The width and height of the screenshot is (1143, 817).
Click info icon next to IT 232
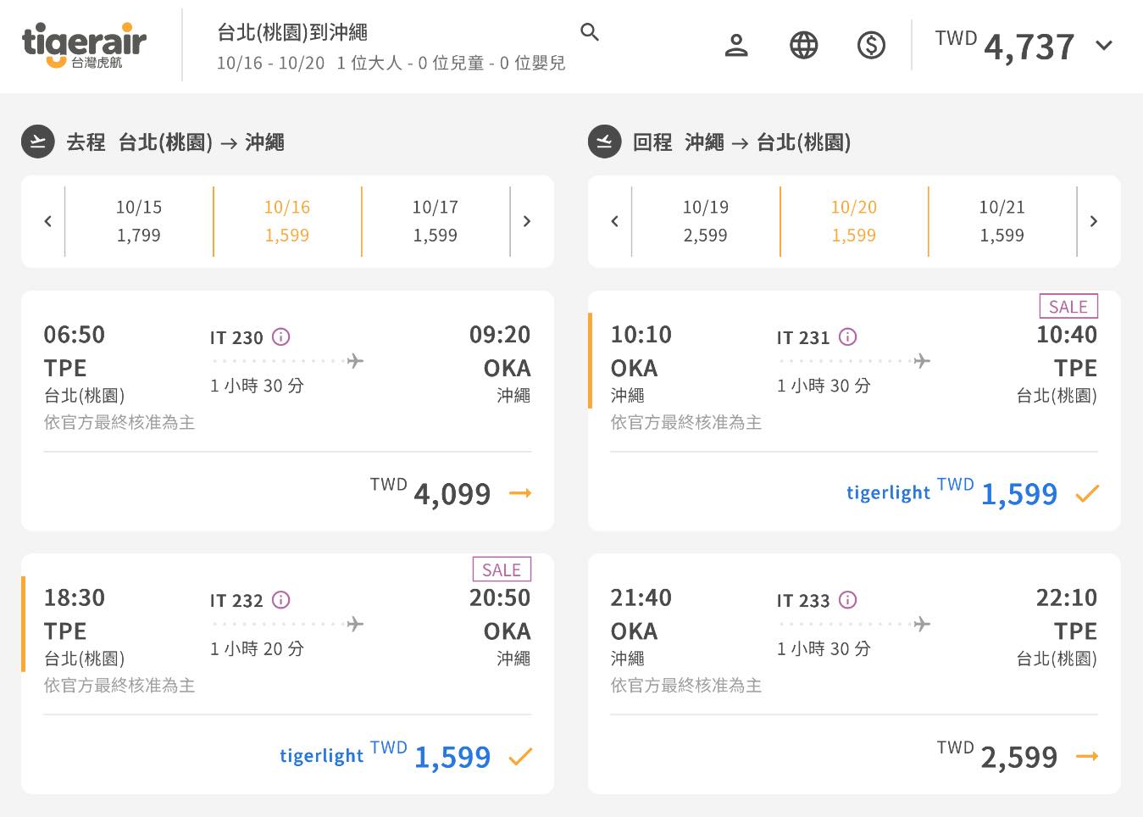[280, 600]
